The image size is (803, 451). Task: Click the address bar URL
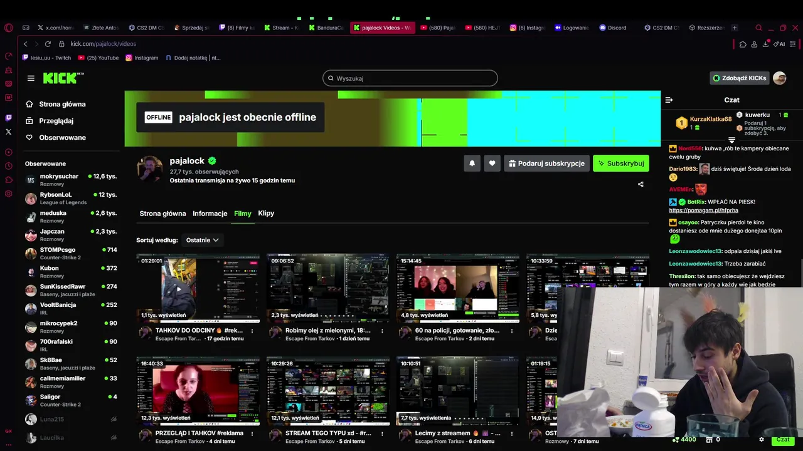pyautogui.click(x=103, y=44)
